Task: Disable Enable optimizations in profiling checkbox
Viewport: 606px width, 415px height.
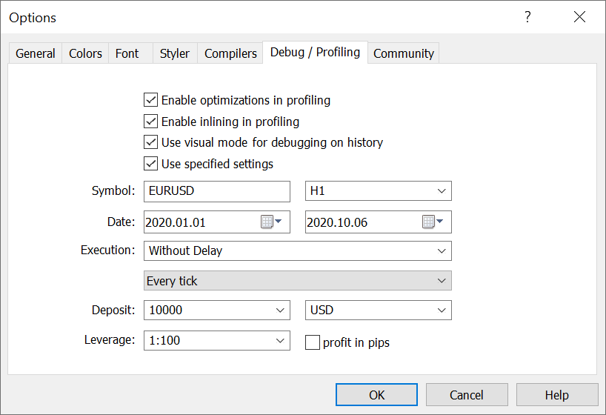Action: [151, 100]
